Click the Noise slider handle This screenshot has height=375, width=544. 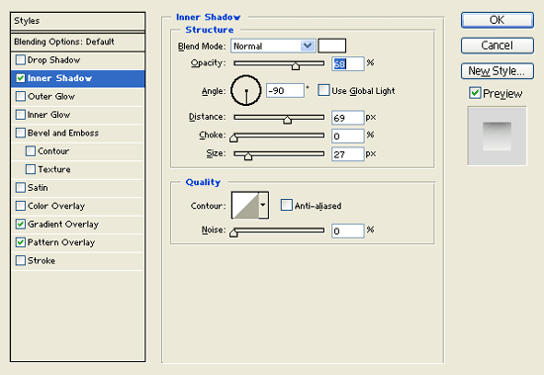click(233, 233)
